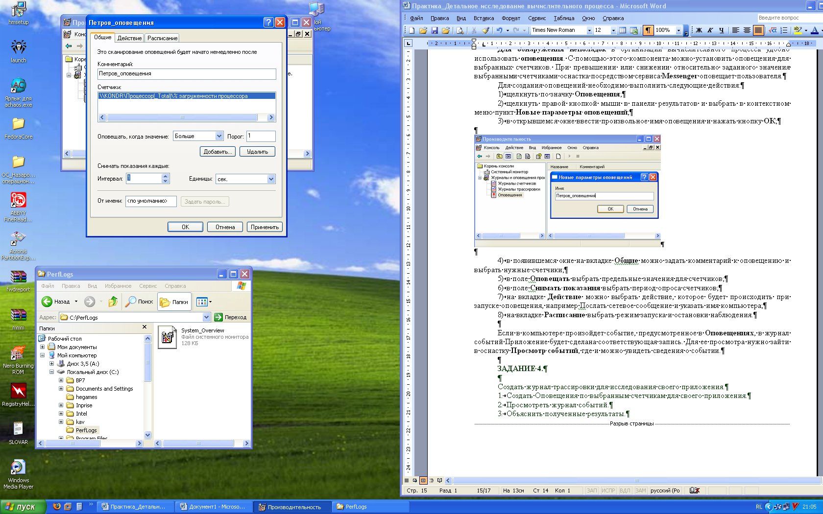Switch to the Расписание tab

(163, 38)
